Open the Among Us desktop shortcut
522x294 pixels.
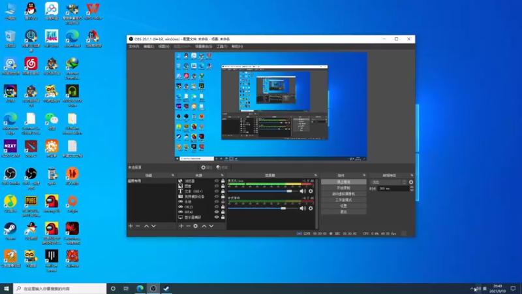[x=52, y=203]
